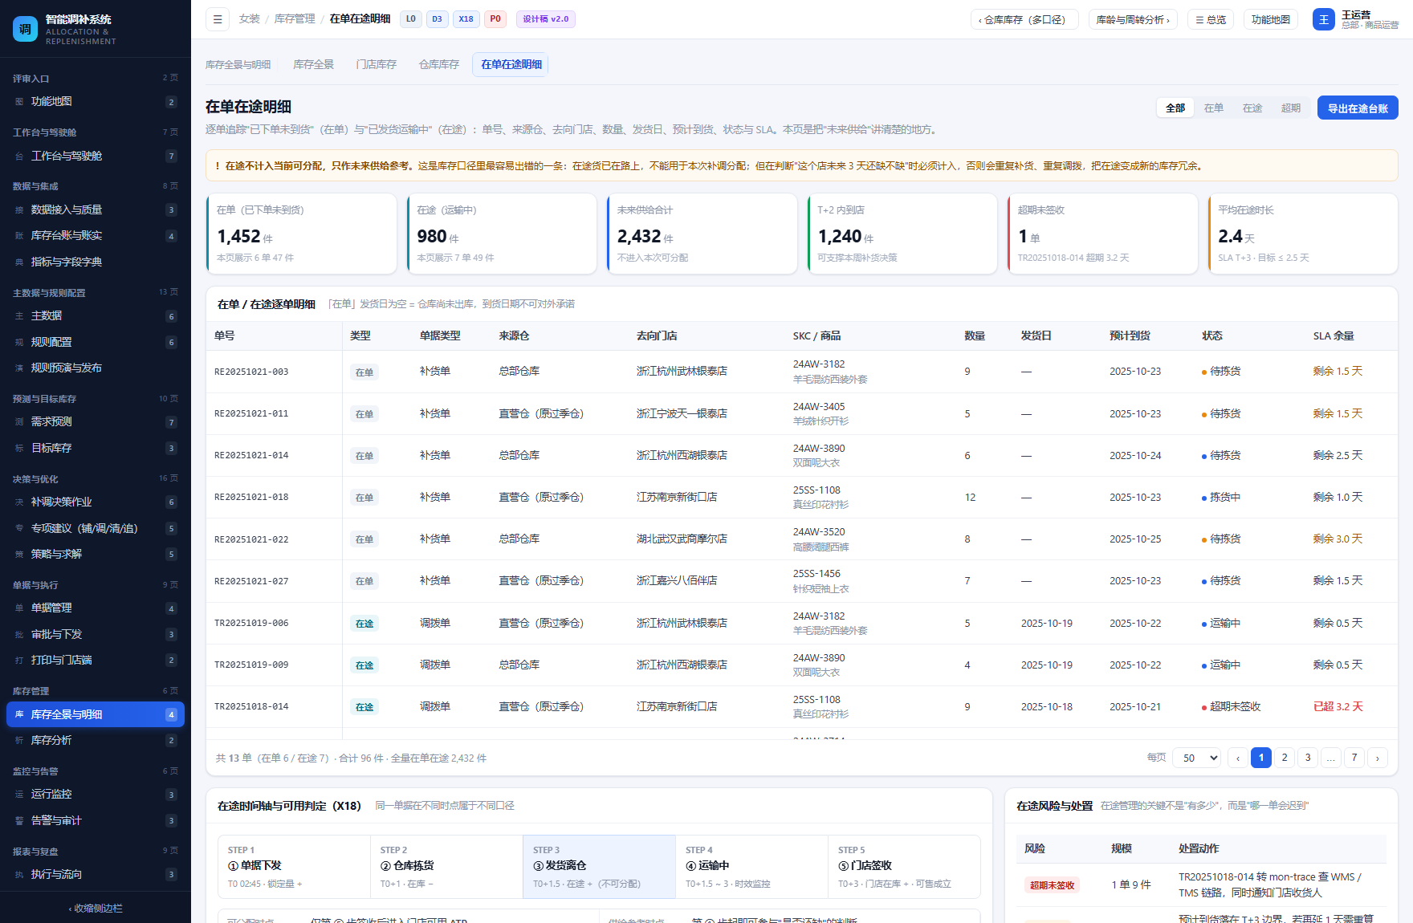Open 单据管理 sidebar item
The width and height of the screenshot is (1413, 923).
(x=96, y=608)
